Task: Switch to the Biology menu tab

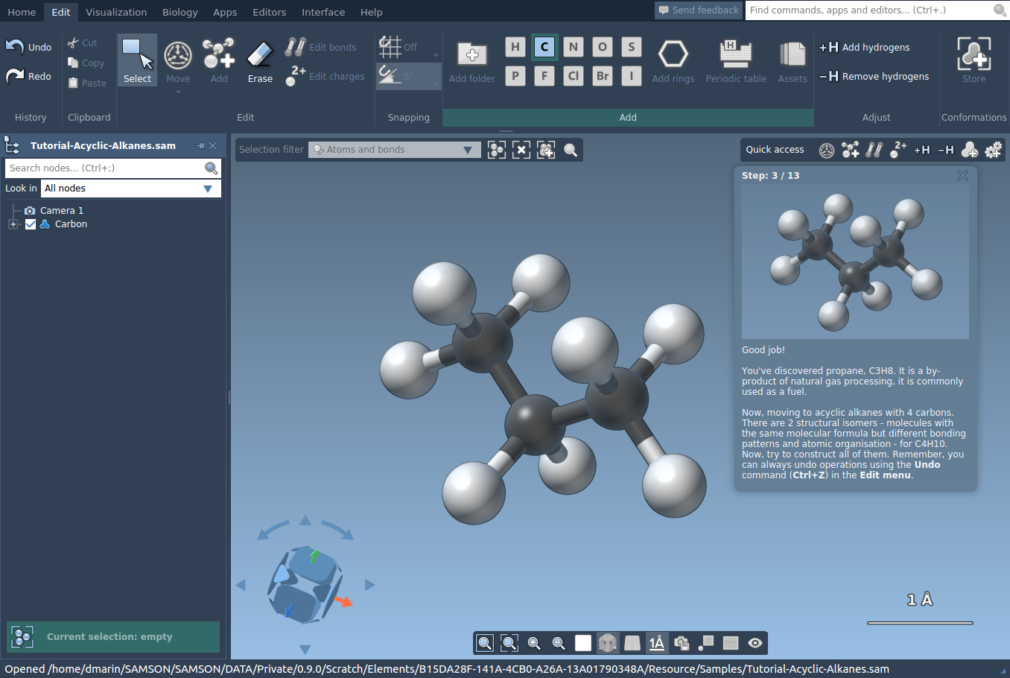Action: 180,12
